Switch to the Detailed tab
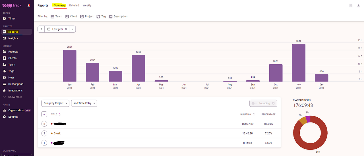 click(x=74, y=5)
